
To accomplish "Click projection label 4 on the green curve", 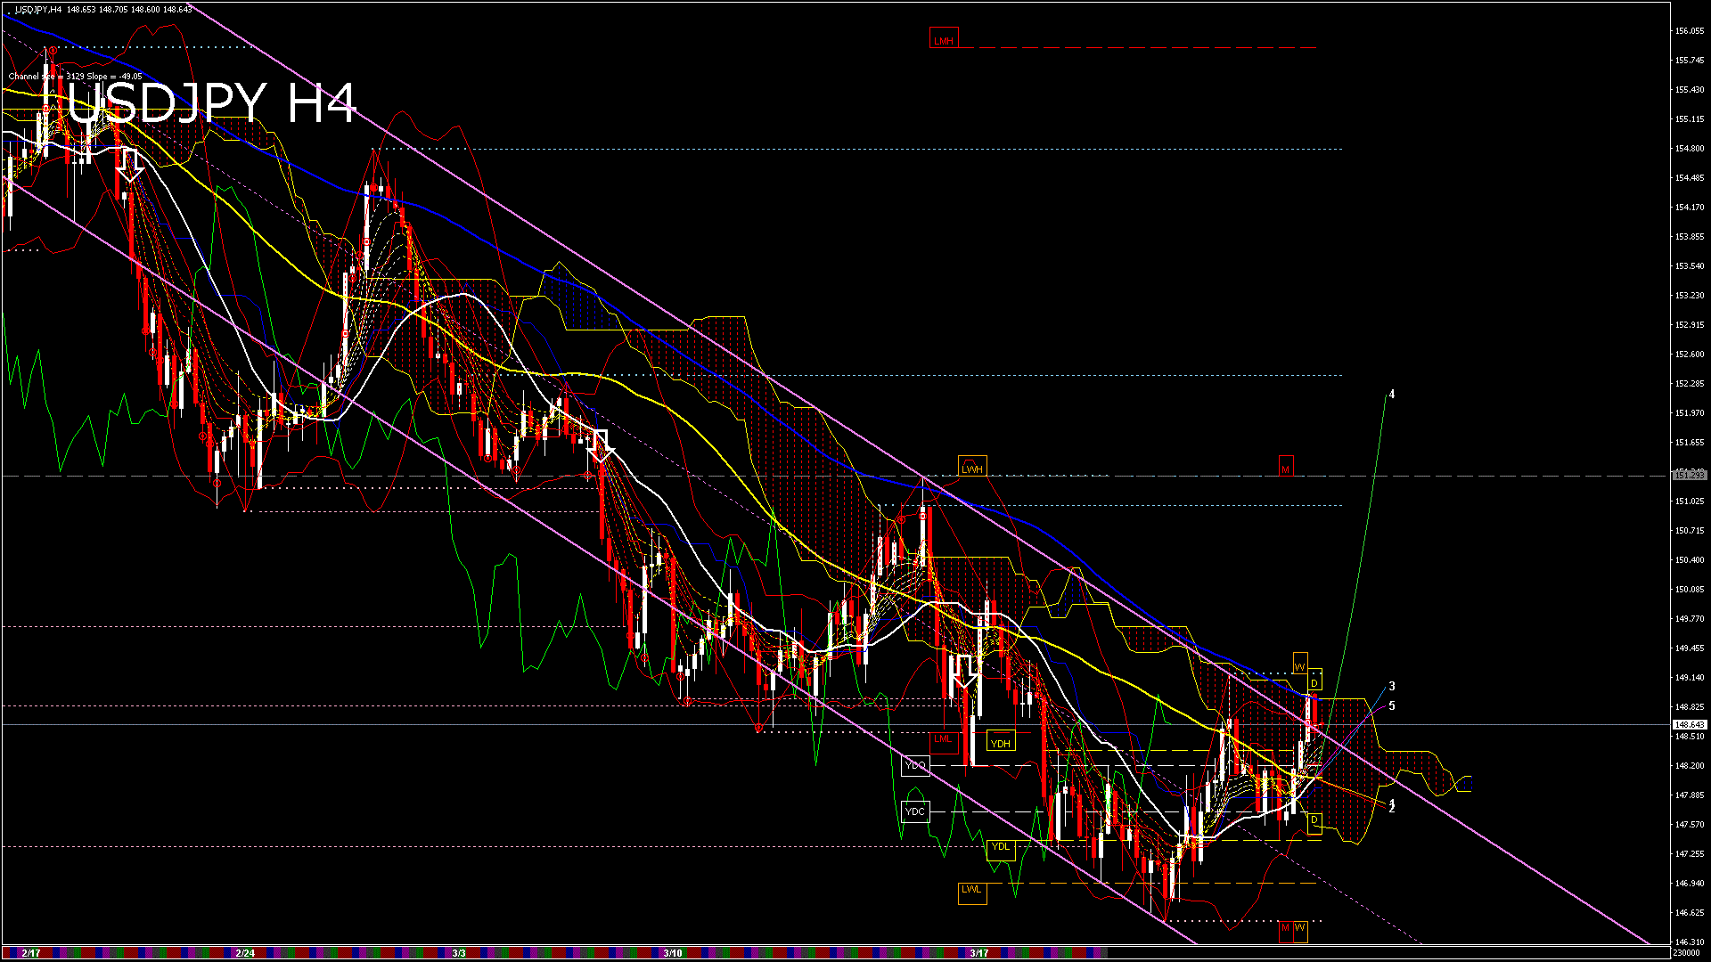I will point(1392,395).
